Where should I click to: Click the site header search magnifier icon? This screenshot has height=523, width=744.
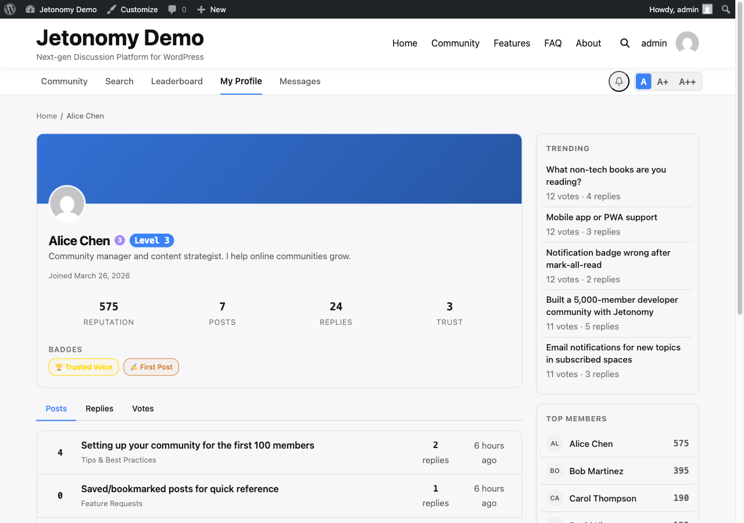point(624,43)
